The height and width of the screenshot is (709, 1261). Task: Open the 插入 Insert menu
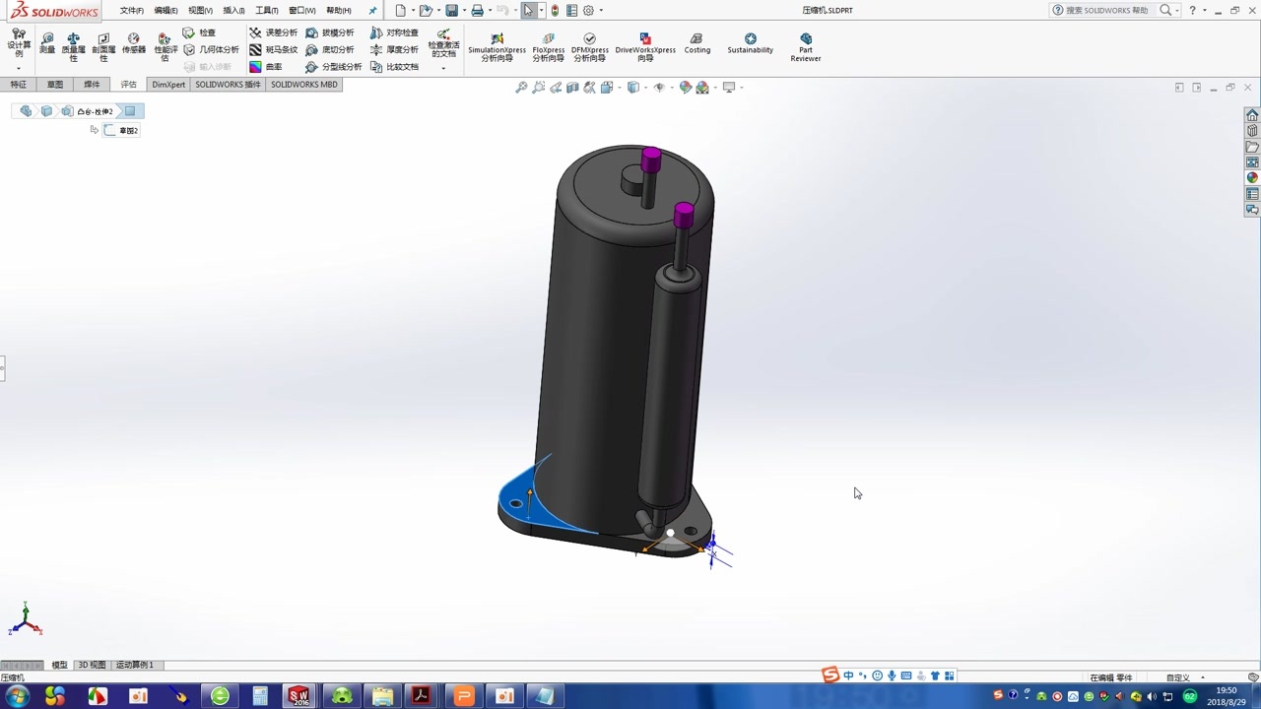[233, 11]
